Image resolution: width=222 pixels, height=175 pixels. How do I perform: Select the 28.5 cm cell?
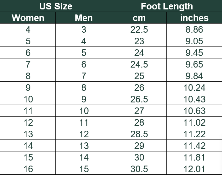pos(139,134)
